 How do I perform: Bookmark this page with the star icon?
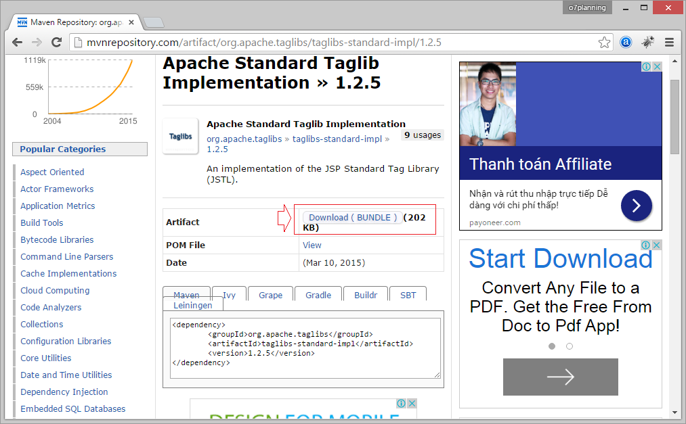(x=604, y=43)
